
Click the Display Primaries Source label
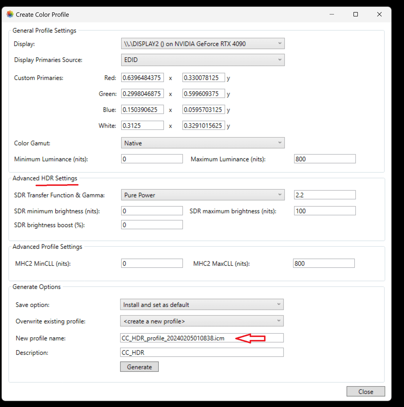click(48, 60)
